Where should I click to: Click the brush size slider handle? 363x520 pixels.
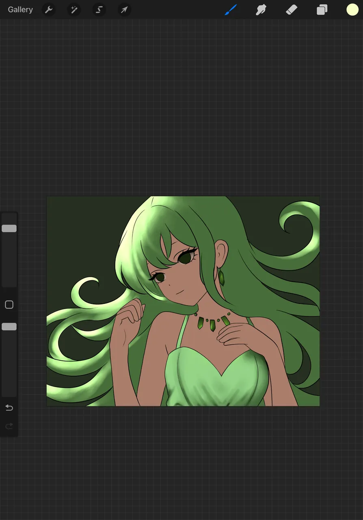tap(9, 228)
